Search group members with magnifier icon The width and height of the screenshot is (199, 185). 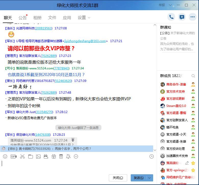pos(193,76)
